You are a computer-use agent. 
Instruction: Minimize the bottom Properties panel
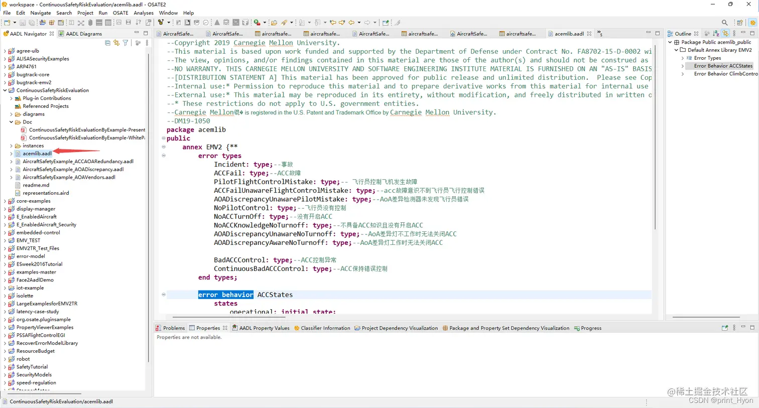pyautogui.click(x=743, y=327)
